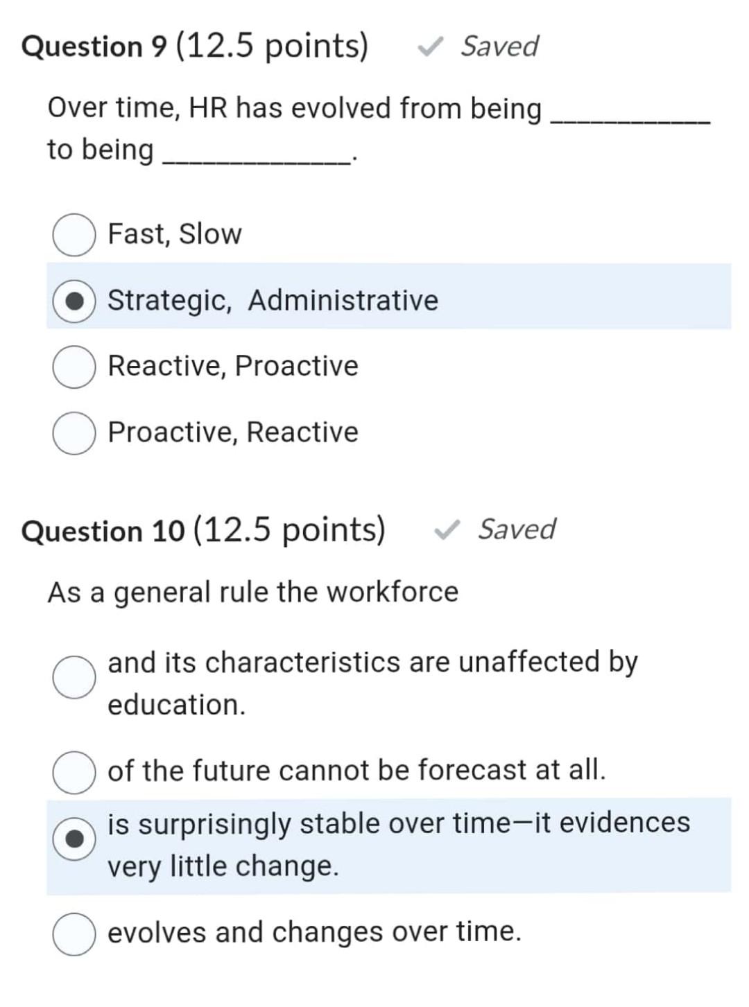Click the "Saved" status label beside Question 10

tap(517, 530)
